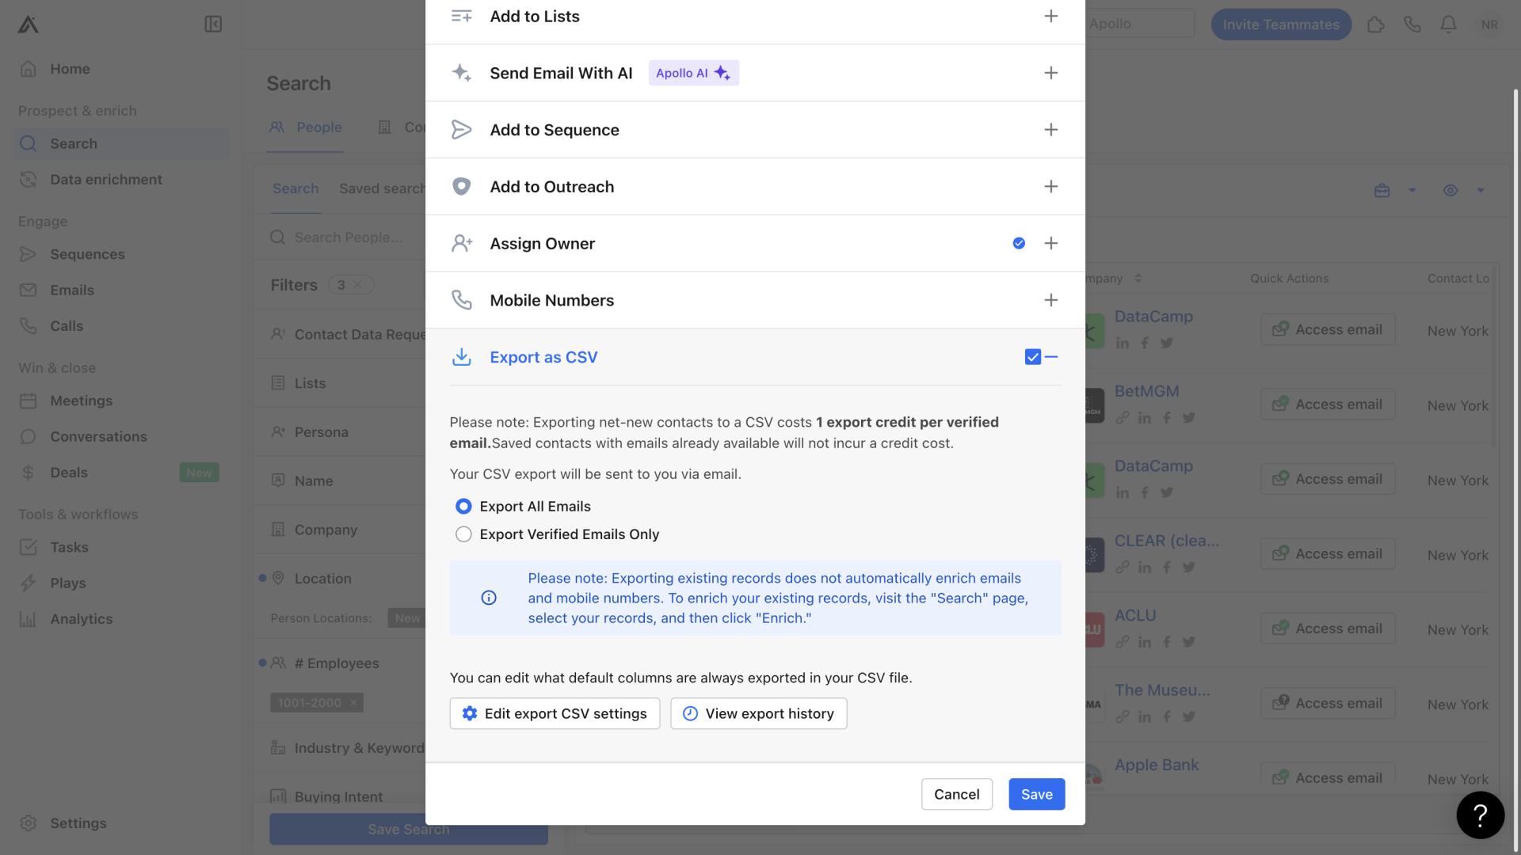Expand Send Email With AI section
Screen dimensions: 1521x855
pyautogui.click(x=1050, y=73)
